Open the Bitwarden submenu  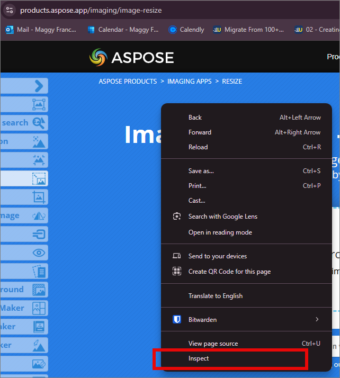[246, 320]
